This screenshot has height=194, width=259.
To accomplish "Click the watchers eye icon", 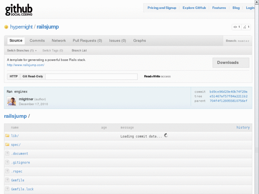I will [x=235, y=27].
